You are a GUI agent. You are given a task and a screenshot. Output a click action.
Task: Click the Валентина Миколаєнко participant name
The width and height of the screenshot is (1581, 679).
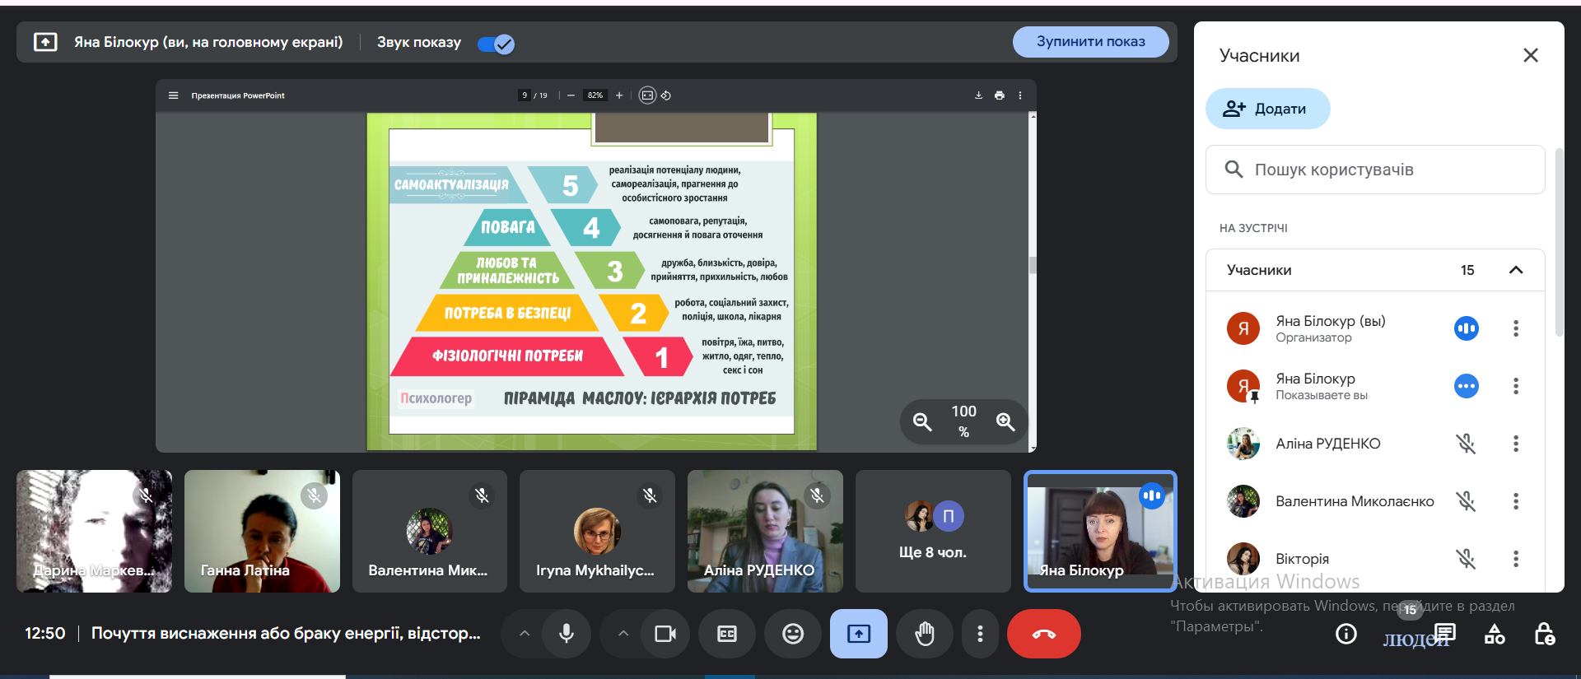coord(1355,501)
